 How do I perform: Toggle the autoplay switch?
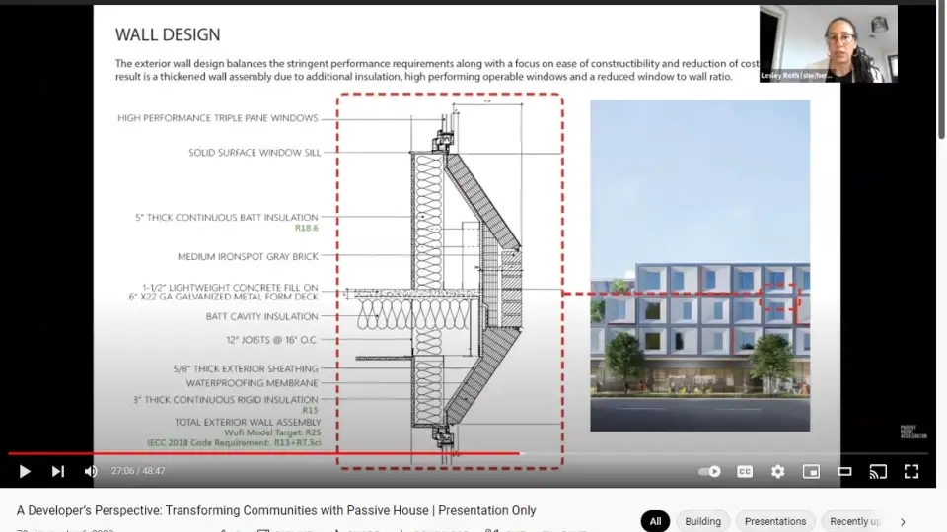point(709,472)
